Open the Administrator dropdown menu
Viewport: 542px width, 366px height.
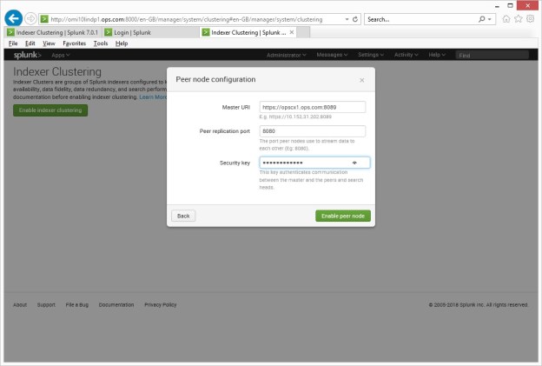(x=287, y=55)
